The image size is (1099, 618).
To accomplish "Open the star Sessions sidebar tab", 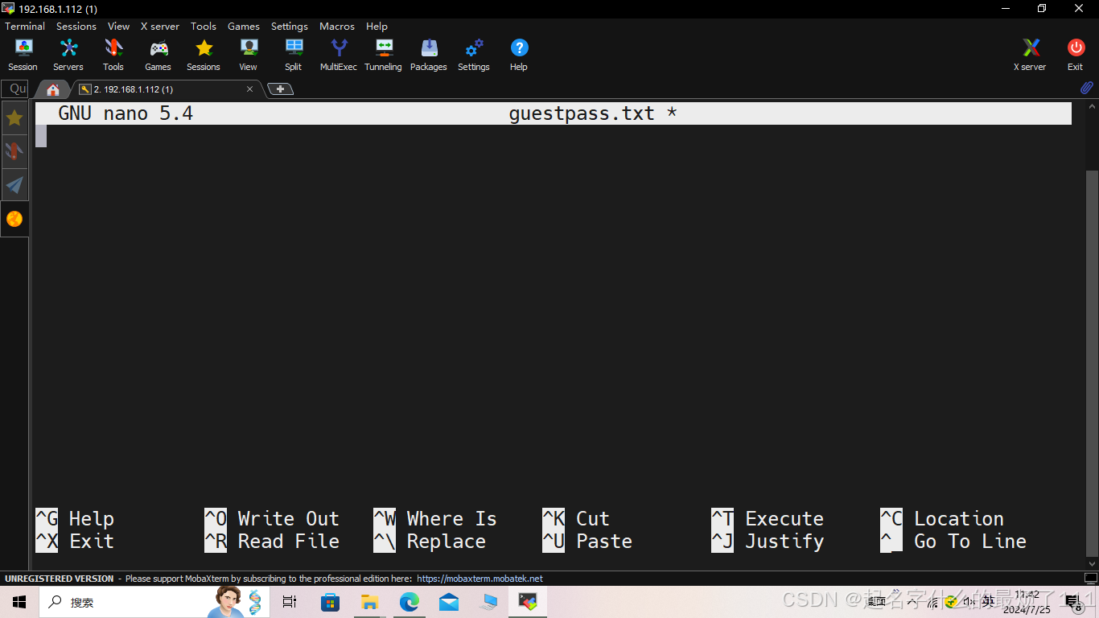I will tap(14, 118).
